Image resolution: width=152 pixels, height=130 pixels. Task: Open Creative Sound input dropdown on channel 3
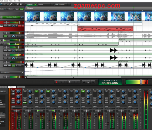click(28, 108)
